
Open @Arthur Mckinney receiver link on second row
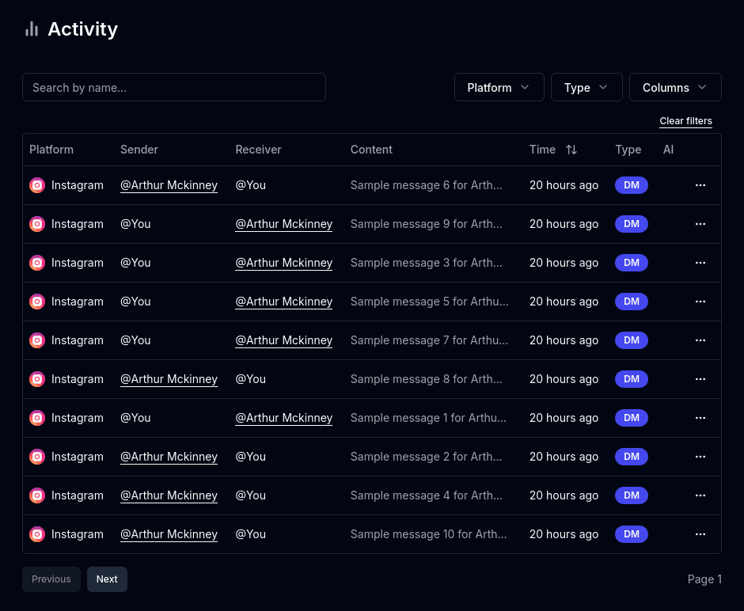[x=283, y=224]
